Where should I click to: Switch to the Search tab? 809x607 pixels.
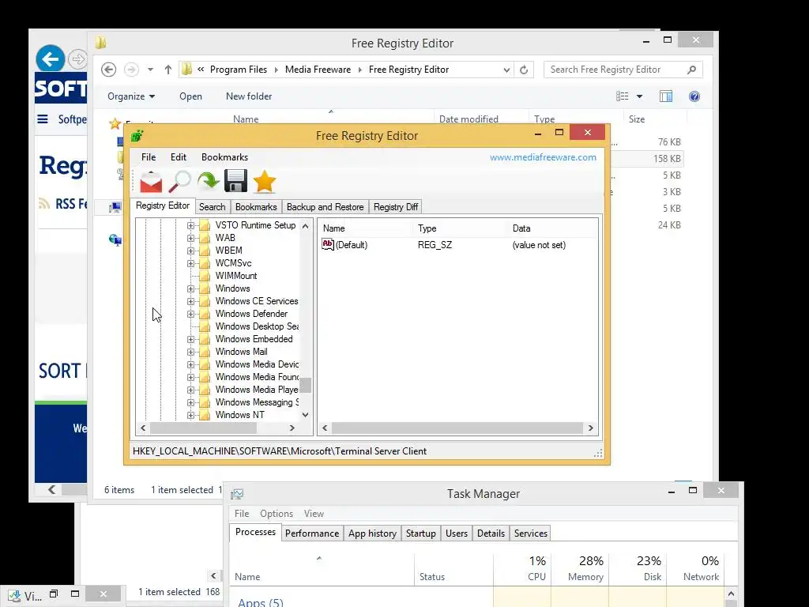pyautogui.click(x=212, y=207)
